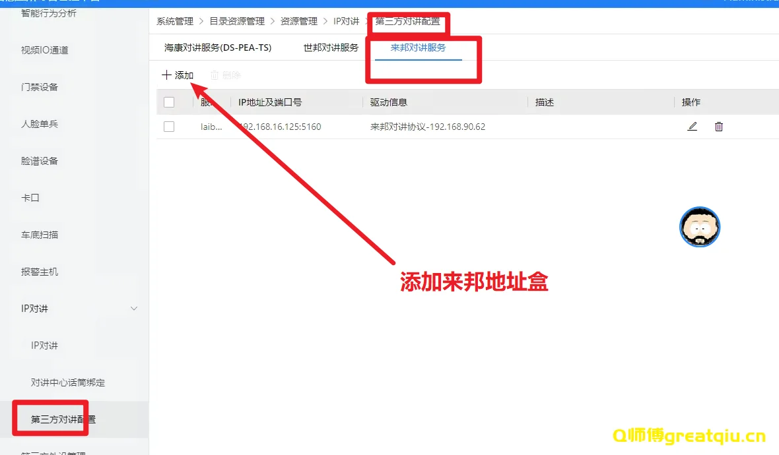Image resolution: width=779 pixels, height=455 pixels.
Task: Open the 世邦对讲服务 tab
Action: pyautogui.click(x=331, y=48)
